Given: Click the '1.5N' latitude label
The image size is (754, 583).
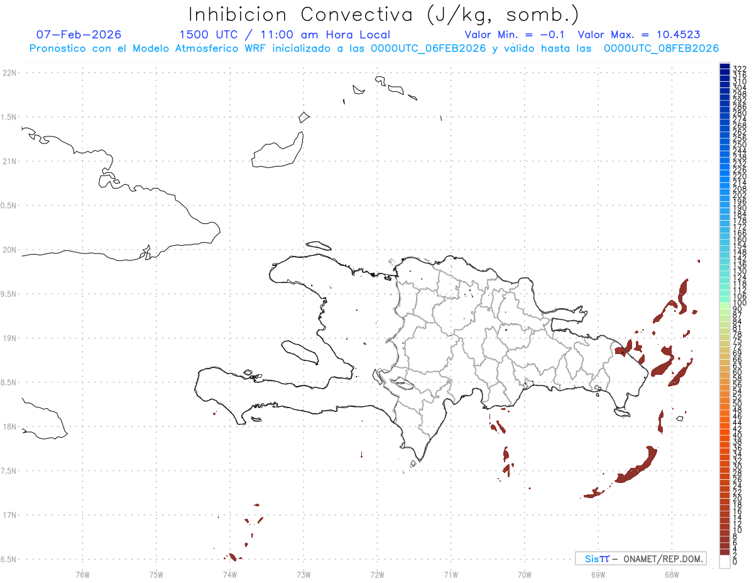Looking at the screenshot, I should (x=9, y=117).
